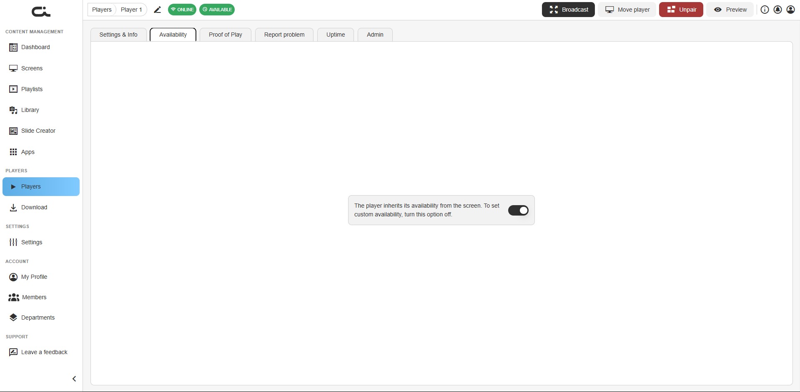Turn off inherit availability from screen toggle
Screen dimensions: 800x392
coord(518,210)
